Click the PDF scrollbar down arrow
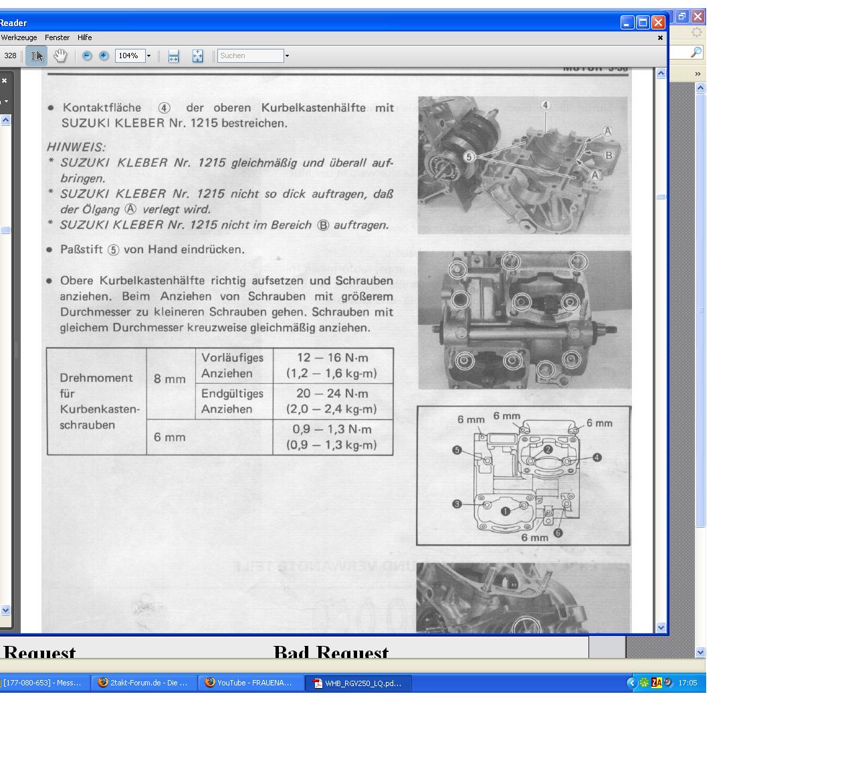856x779 pixels. tap(661, 627)
